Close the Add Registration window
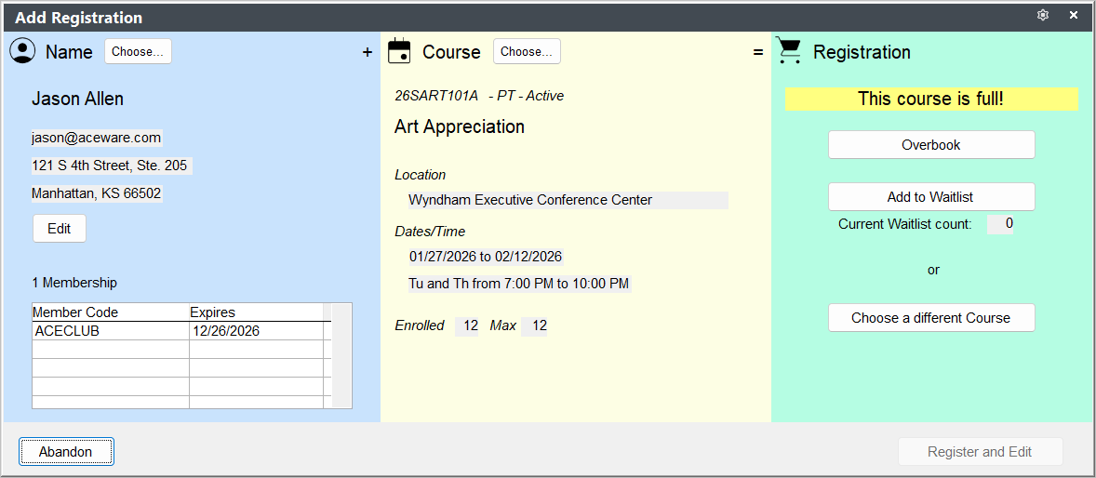 (x=1074, y=16)
